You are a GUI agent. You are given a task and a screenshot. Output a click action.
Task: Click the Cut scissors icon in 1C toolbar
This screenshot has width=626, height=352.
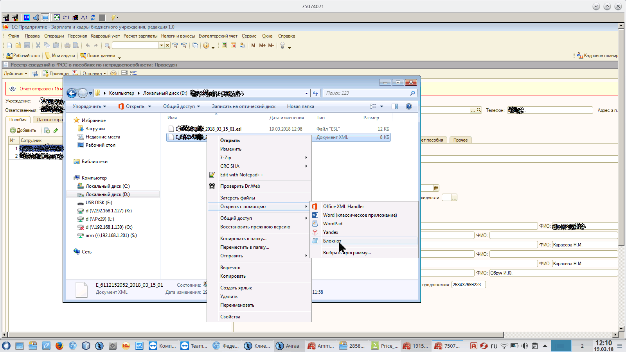coord(38,45)
